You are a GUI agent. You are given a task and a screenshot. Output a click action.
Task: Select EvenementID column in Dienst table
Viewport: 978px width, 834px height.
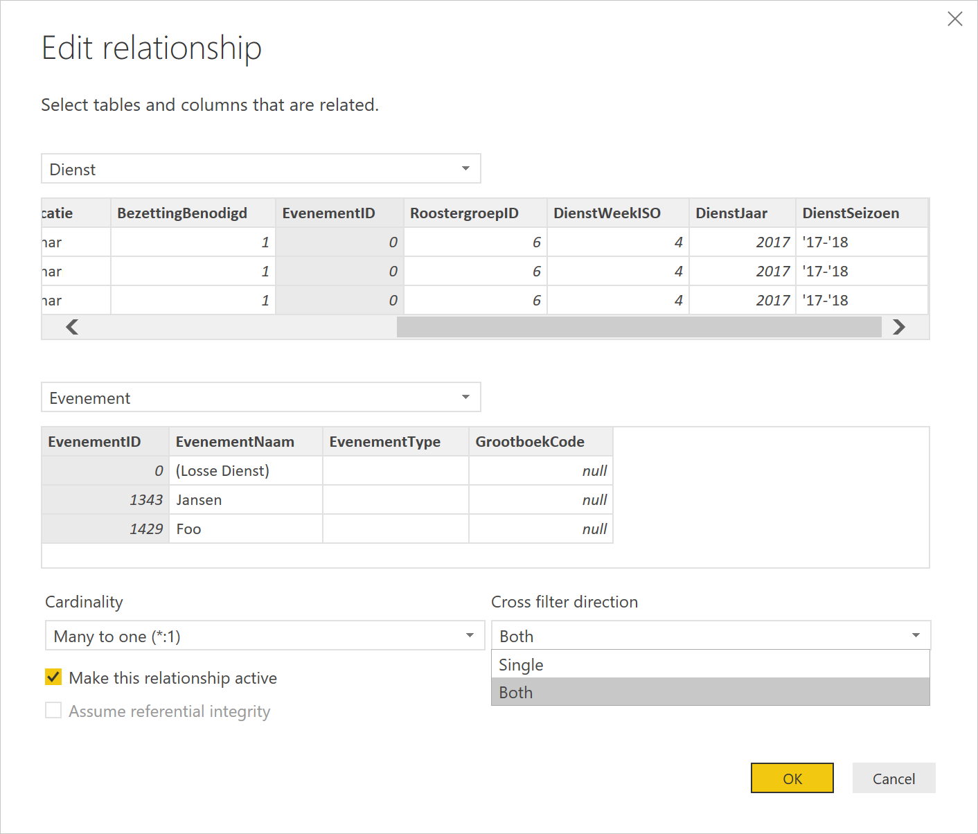pyautogui.click(x=340, y=213)
